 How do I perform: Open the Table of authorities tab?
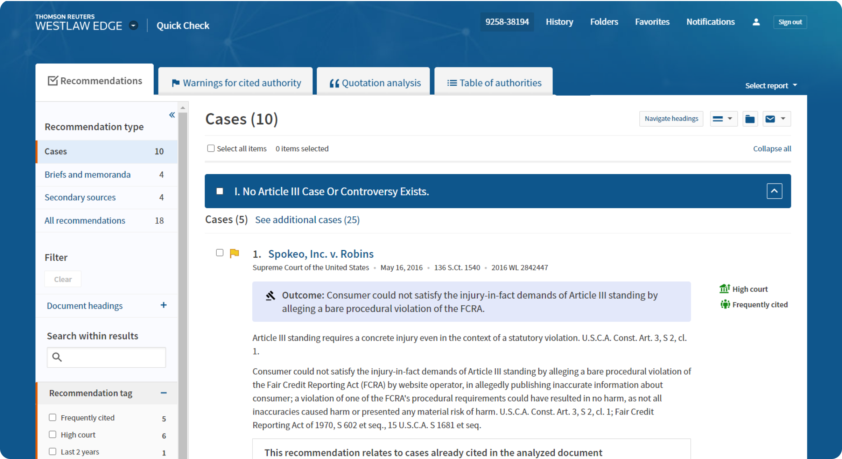coord(494,83)
